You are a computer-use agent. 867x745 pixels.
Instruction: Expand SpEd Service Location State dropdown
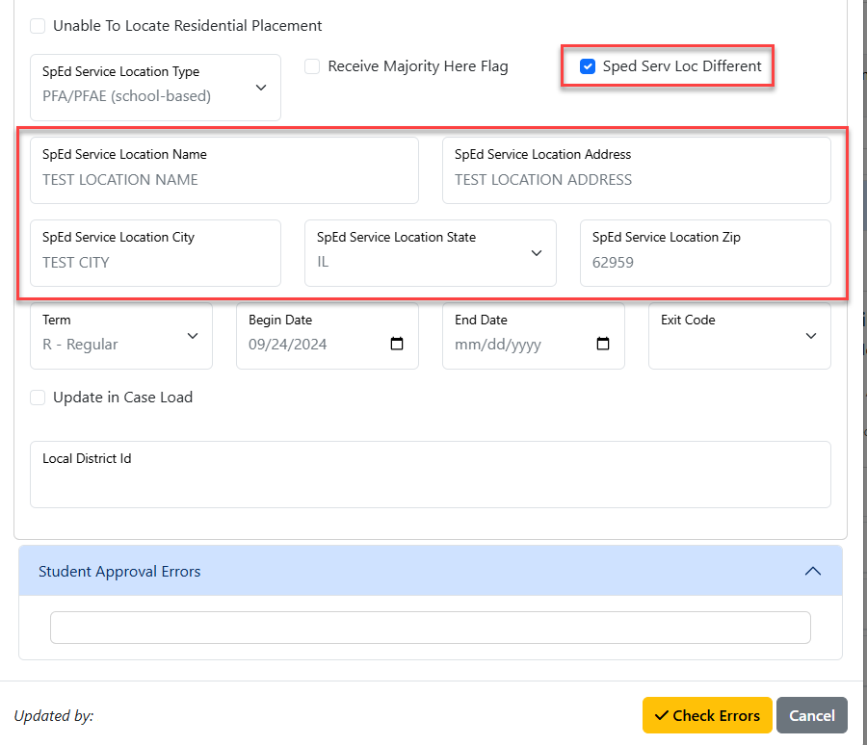point(431,253)
